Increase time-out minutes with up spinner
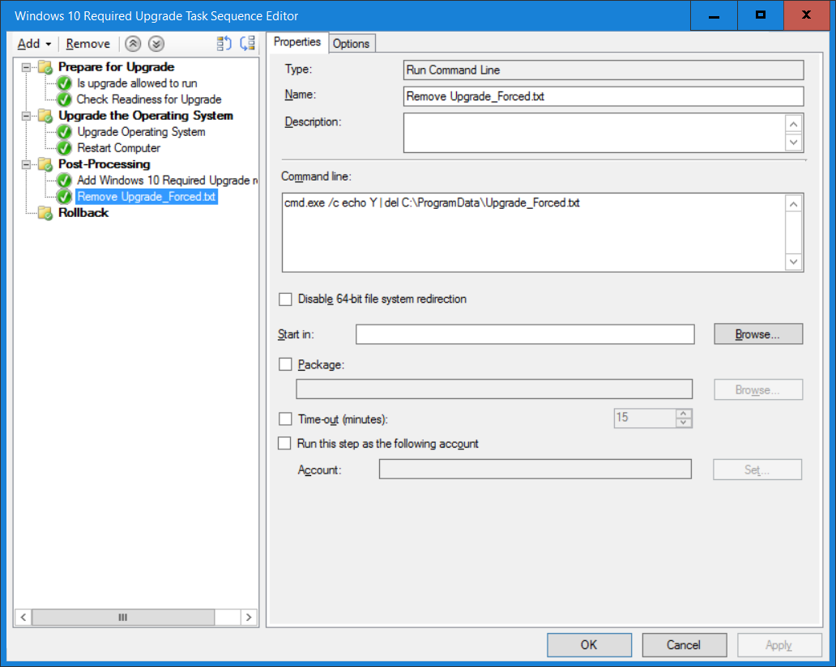Viewport: 836px width, 667px height. coord(684,414)
